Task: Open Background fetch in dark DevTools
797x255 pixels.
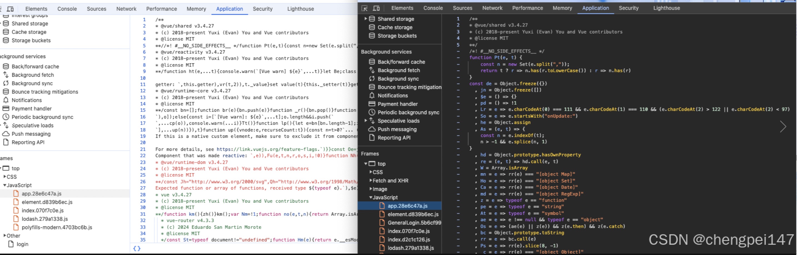Action: click(399, 70)
